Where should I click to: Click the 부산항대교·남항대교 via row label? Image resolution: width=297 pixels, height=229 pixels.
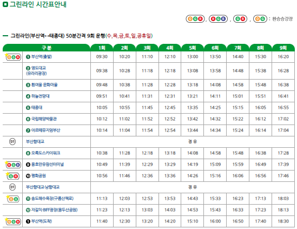point(43,187)
